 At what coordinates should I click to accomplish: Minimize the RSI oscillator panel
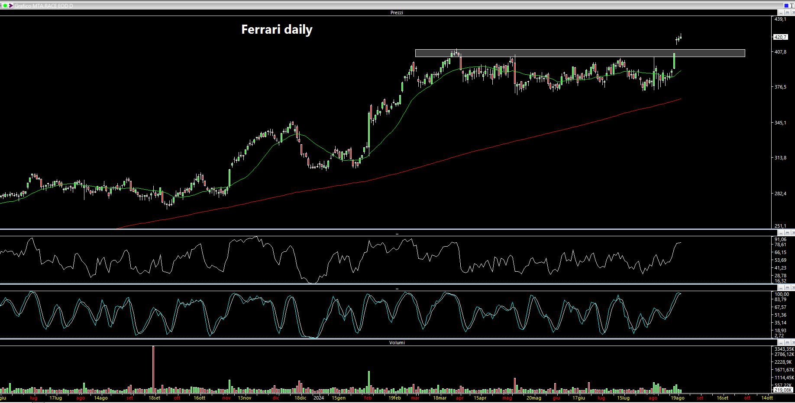pos(781,233)
